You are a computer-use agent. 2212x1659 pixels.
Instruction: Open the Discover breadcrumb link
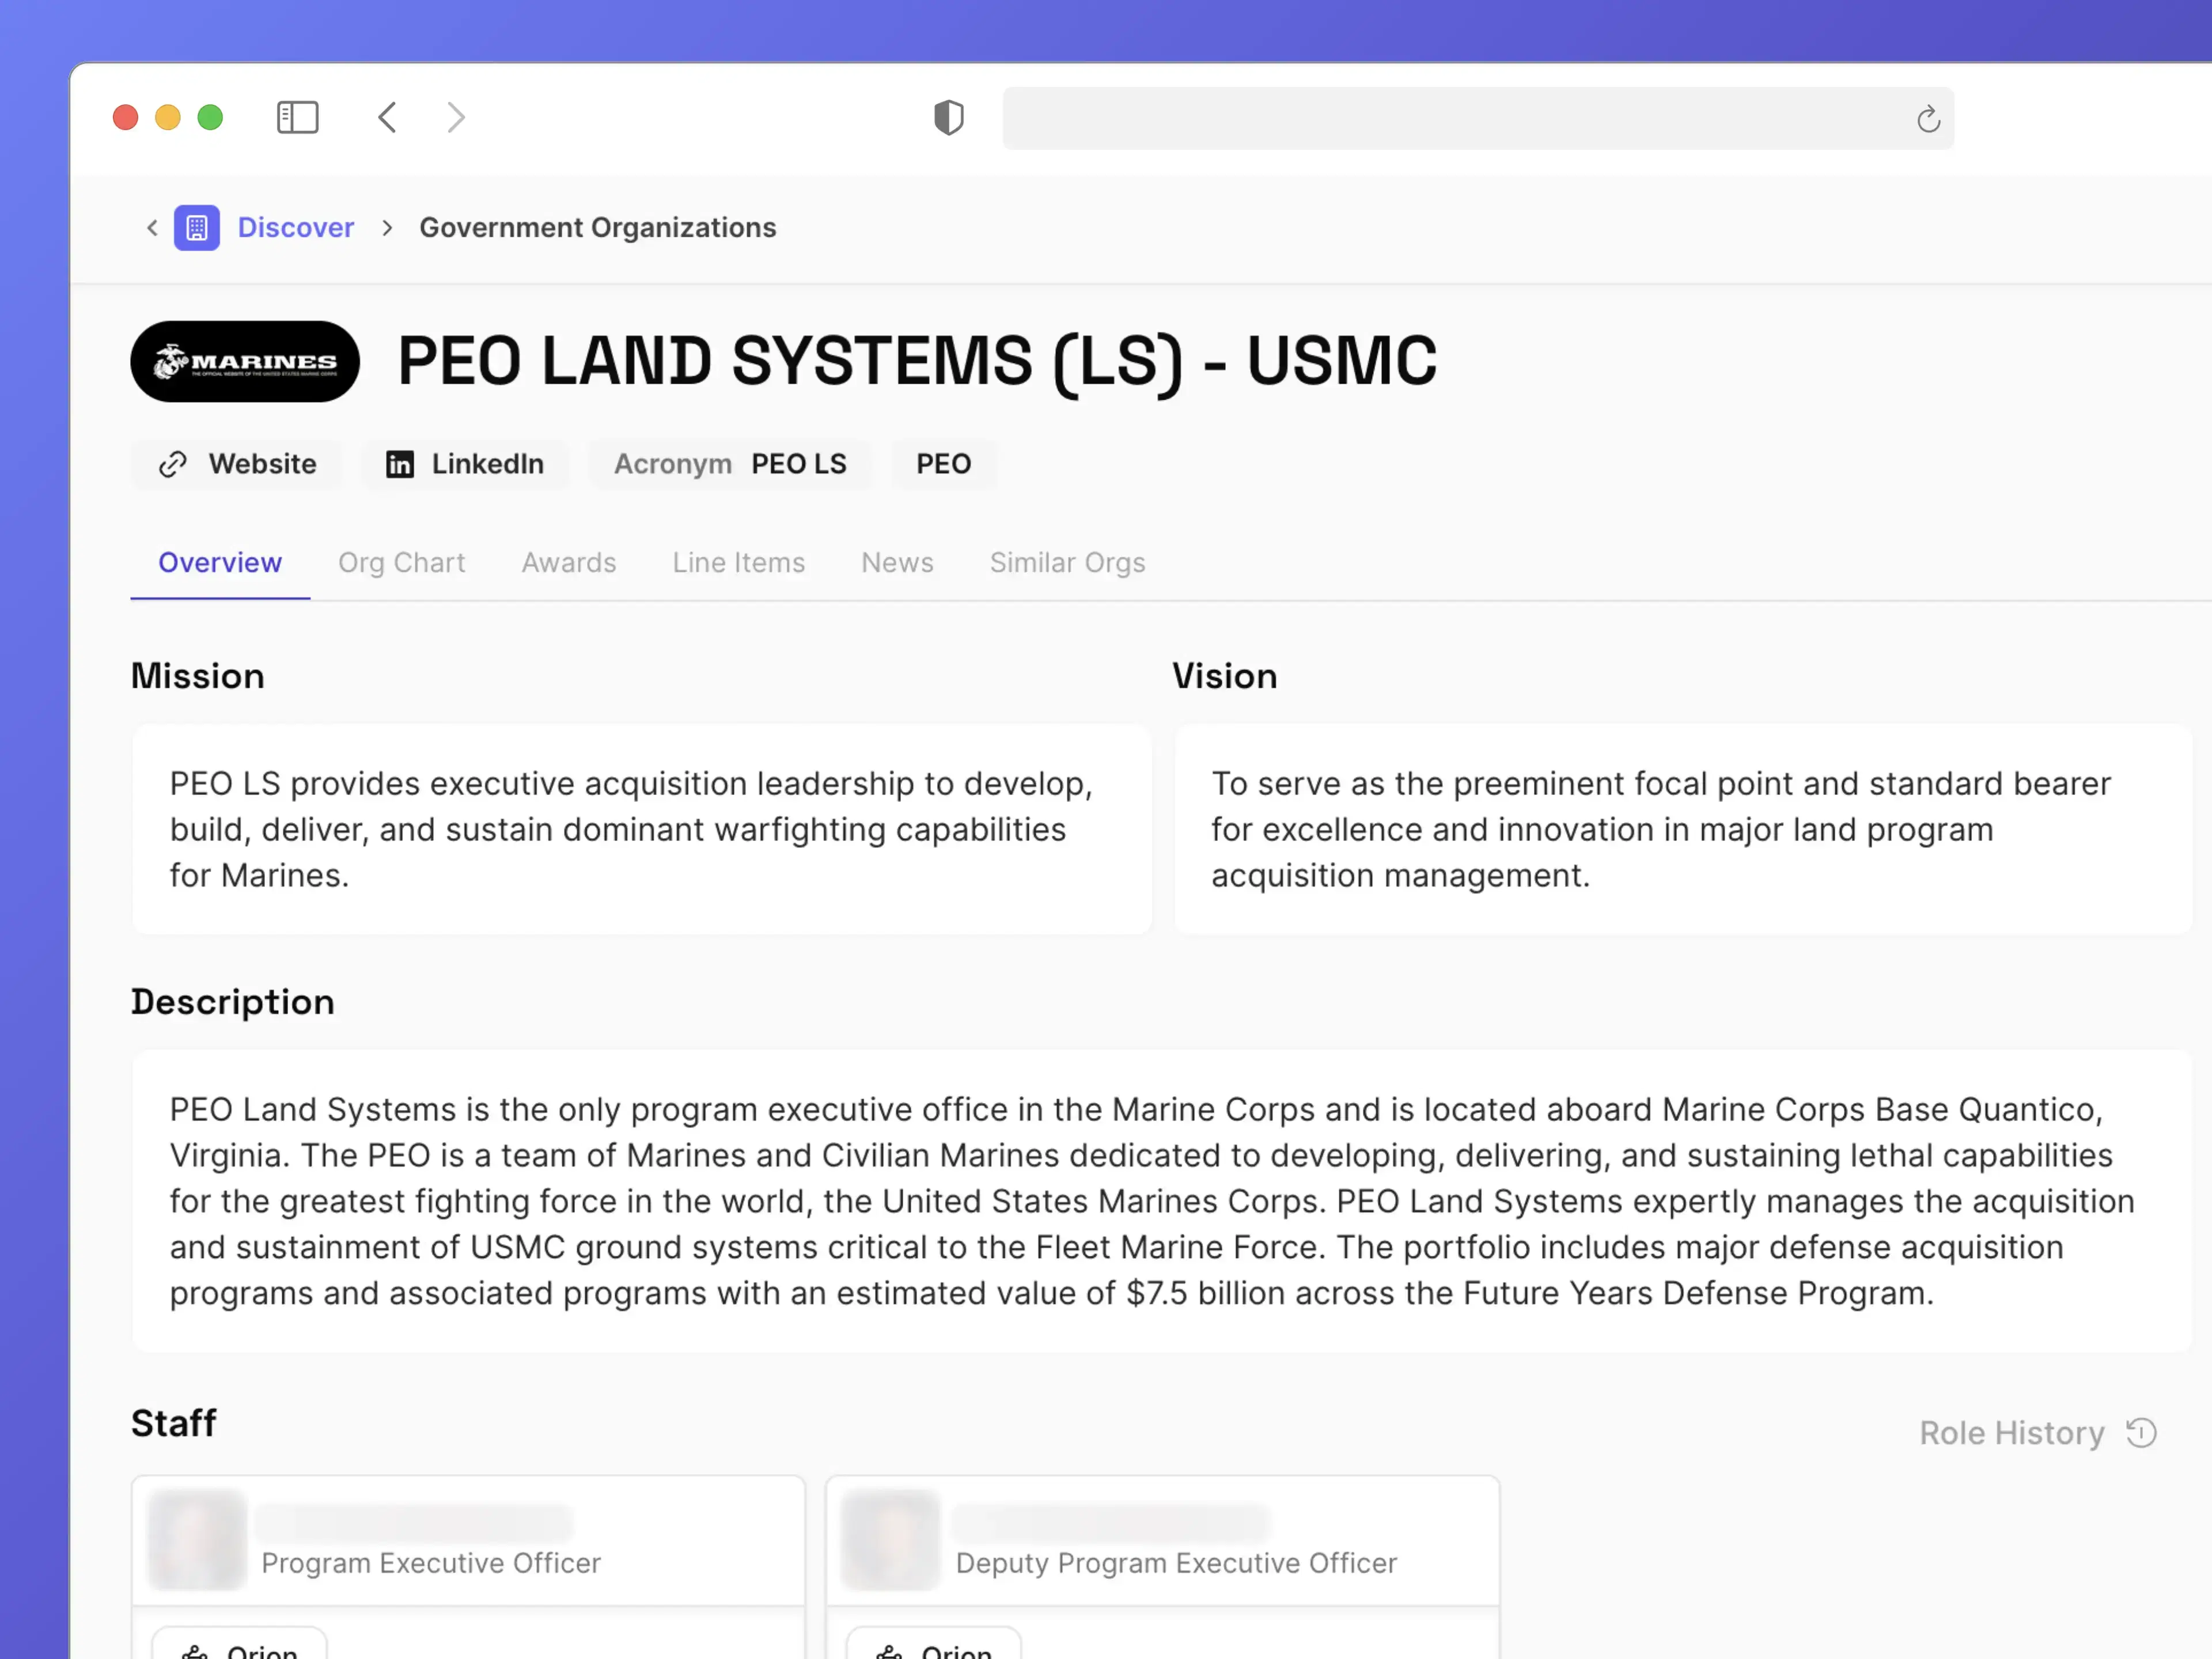pyautogui.click(x=295, y=227)
